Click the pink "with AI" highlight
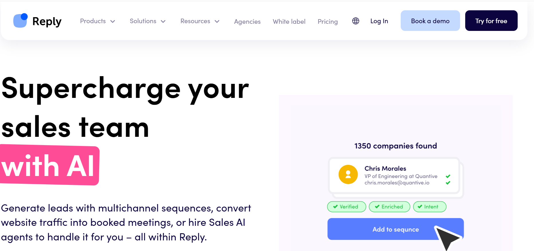Image resolution: width=534 pixels, height=251 pixels. tap(49, 165)
